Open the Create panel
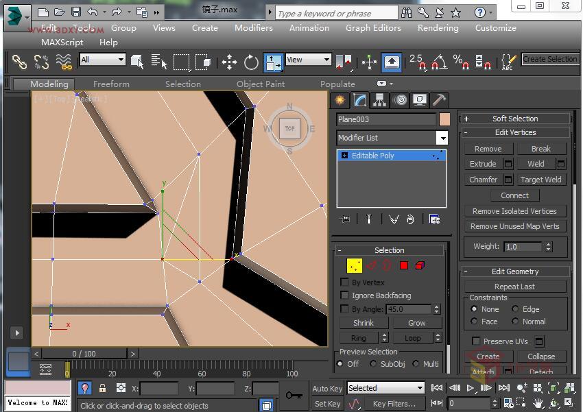 point(340,100)
